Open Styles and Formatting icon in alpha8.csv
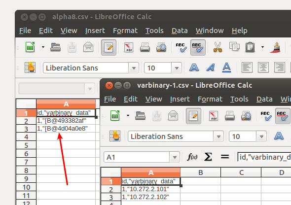 pos(30,68)
